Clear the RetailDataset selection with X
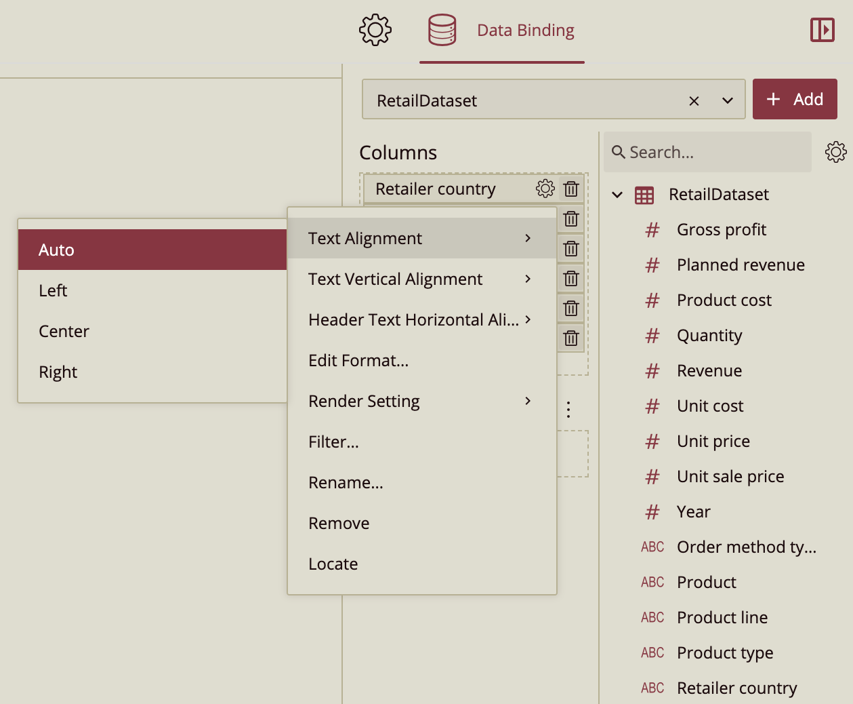This screenshot has width=853, height=704. pos(694,101)
